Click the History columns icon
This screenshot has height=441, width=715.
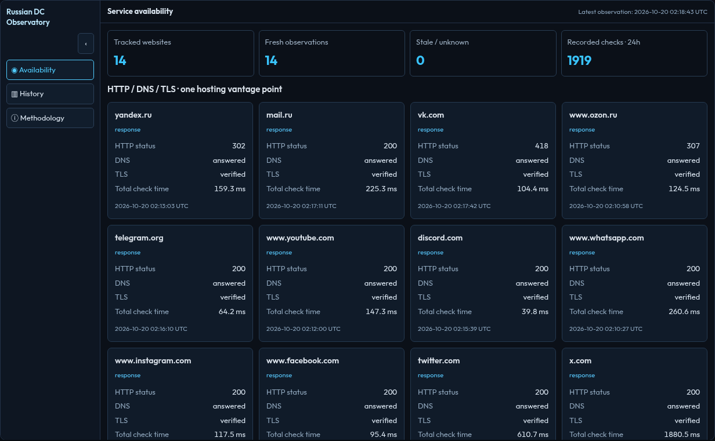click(x=15, y=94)
